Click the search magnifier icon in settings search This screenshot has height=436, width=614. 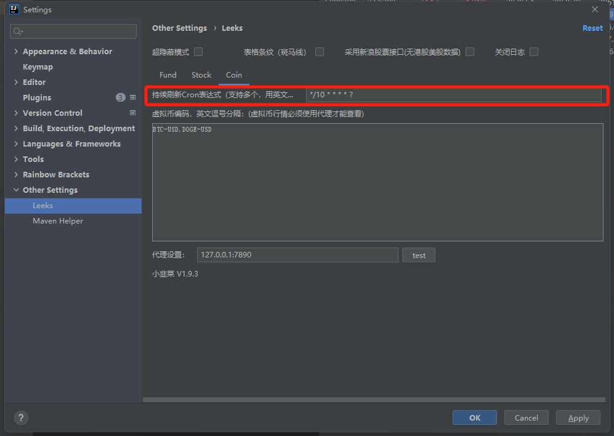coord(18,31)
